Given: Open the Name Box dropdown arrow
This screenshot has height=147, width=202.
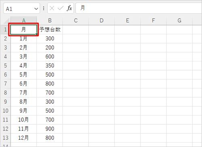Looking at the screenshot, I should (x=36, y=9).
